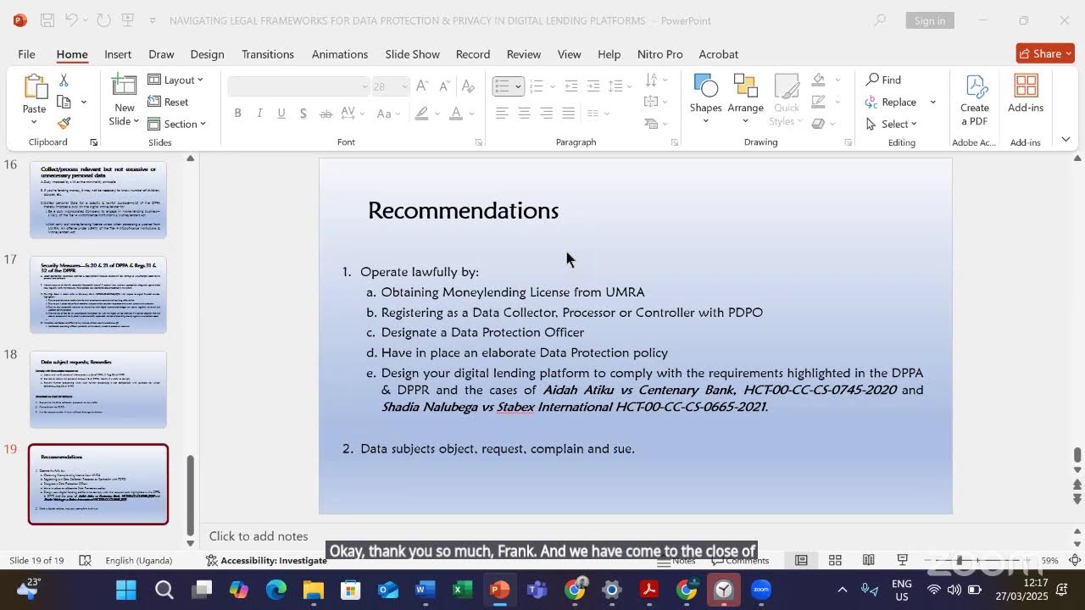The width and height of the screenshot is (1085, 610).
Task: Open the Shapes gallery
Action: point(705,98)
